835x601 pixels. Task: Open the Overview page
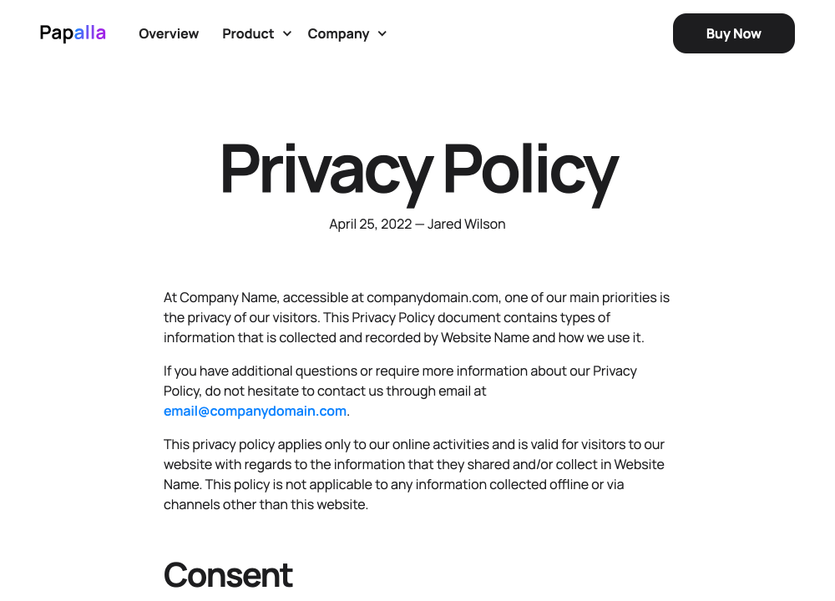[x=169, y=33]
